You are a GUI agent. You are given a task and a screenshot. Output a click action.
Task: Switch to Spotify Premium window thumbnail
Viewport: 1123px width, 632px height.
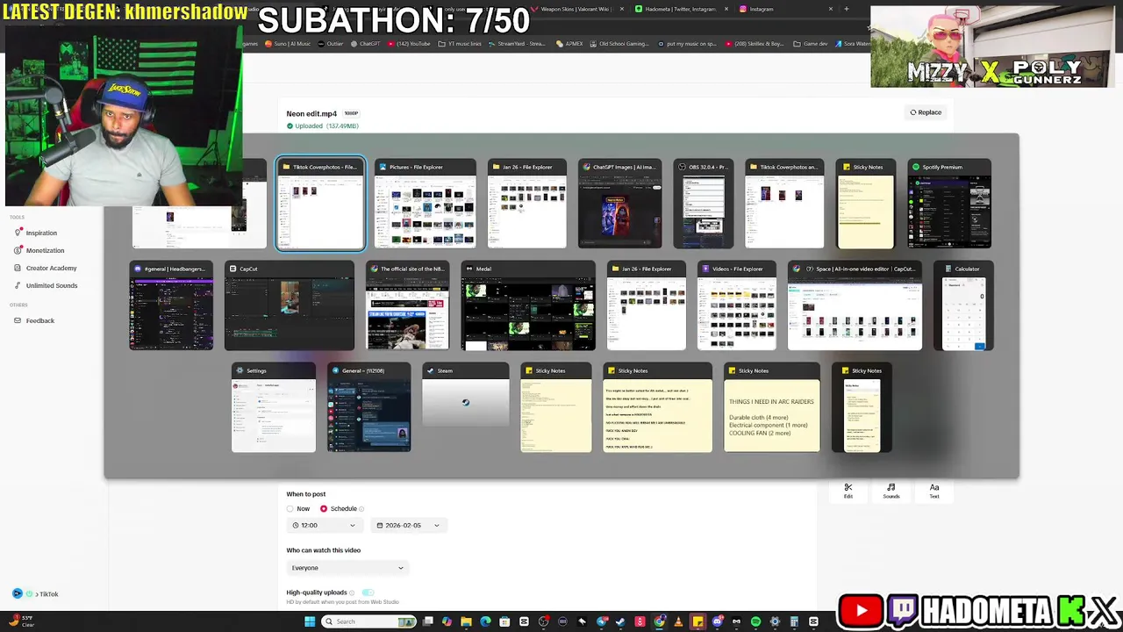(949, 205)
